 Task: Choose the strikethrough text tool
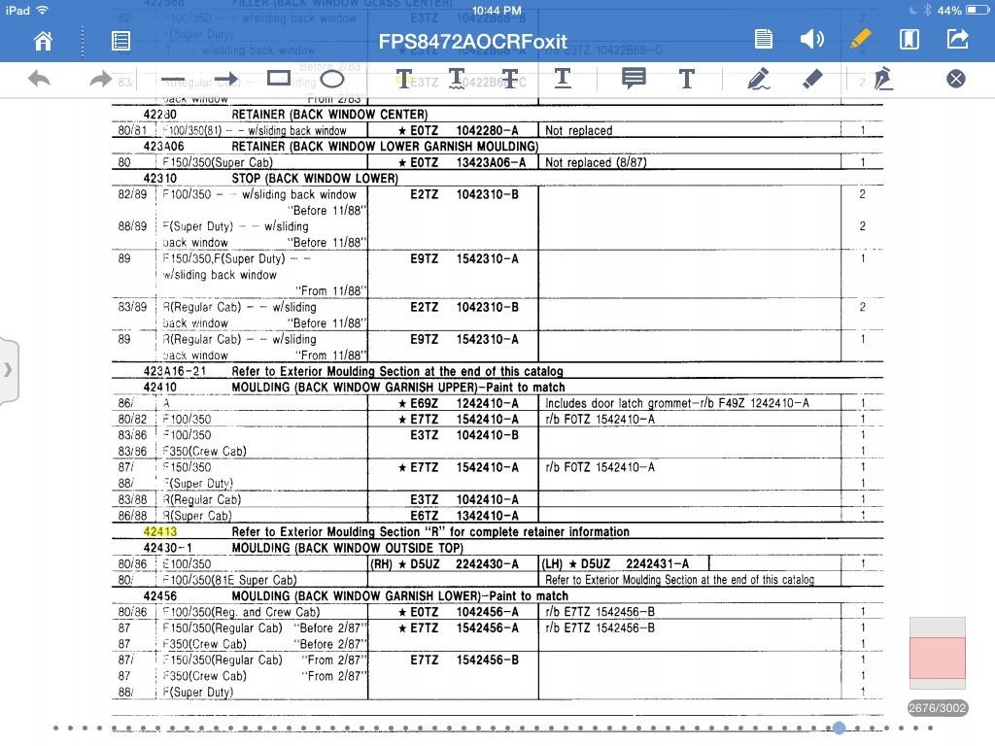(x=509, y=79)
